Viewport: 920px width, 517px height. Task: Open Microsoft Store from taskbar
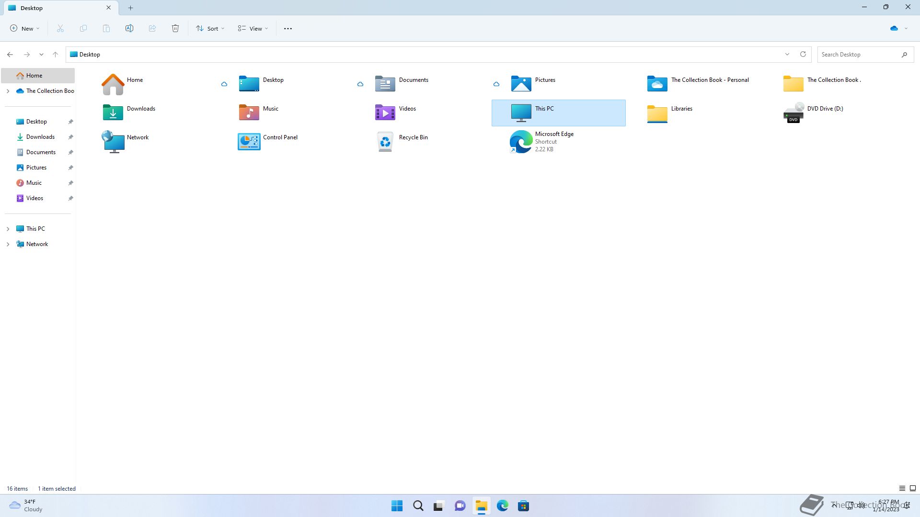pos(523,506)
